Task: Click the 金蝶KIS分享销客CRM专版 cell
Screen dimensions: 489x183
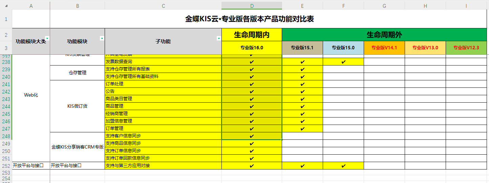Action: point(78,147)
